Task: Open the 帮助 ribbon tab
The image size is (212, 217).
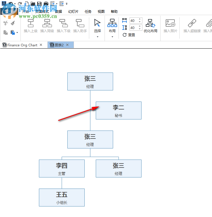Action: 114,12
